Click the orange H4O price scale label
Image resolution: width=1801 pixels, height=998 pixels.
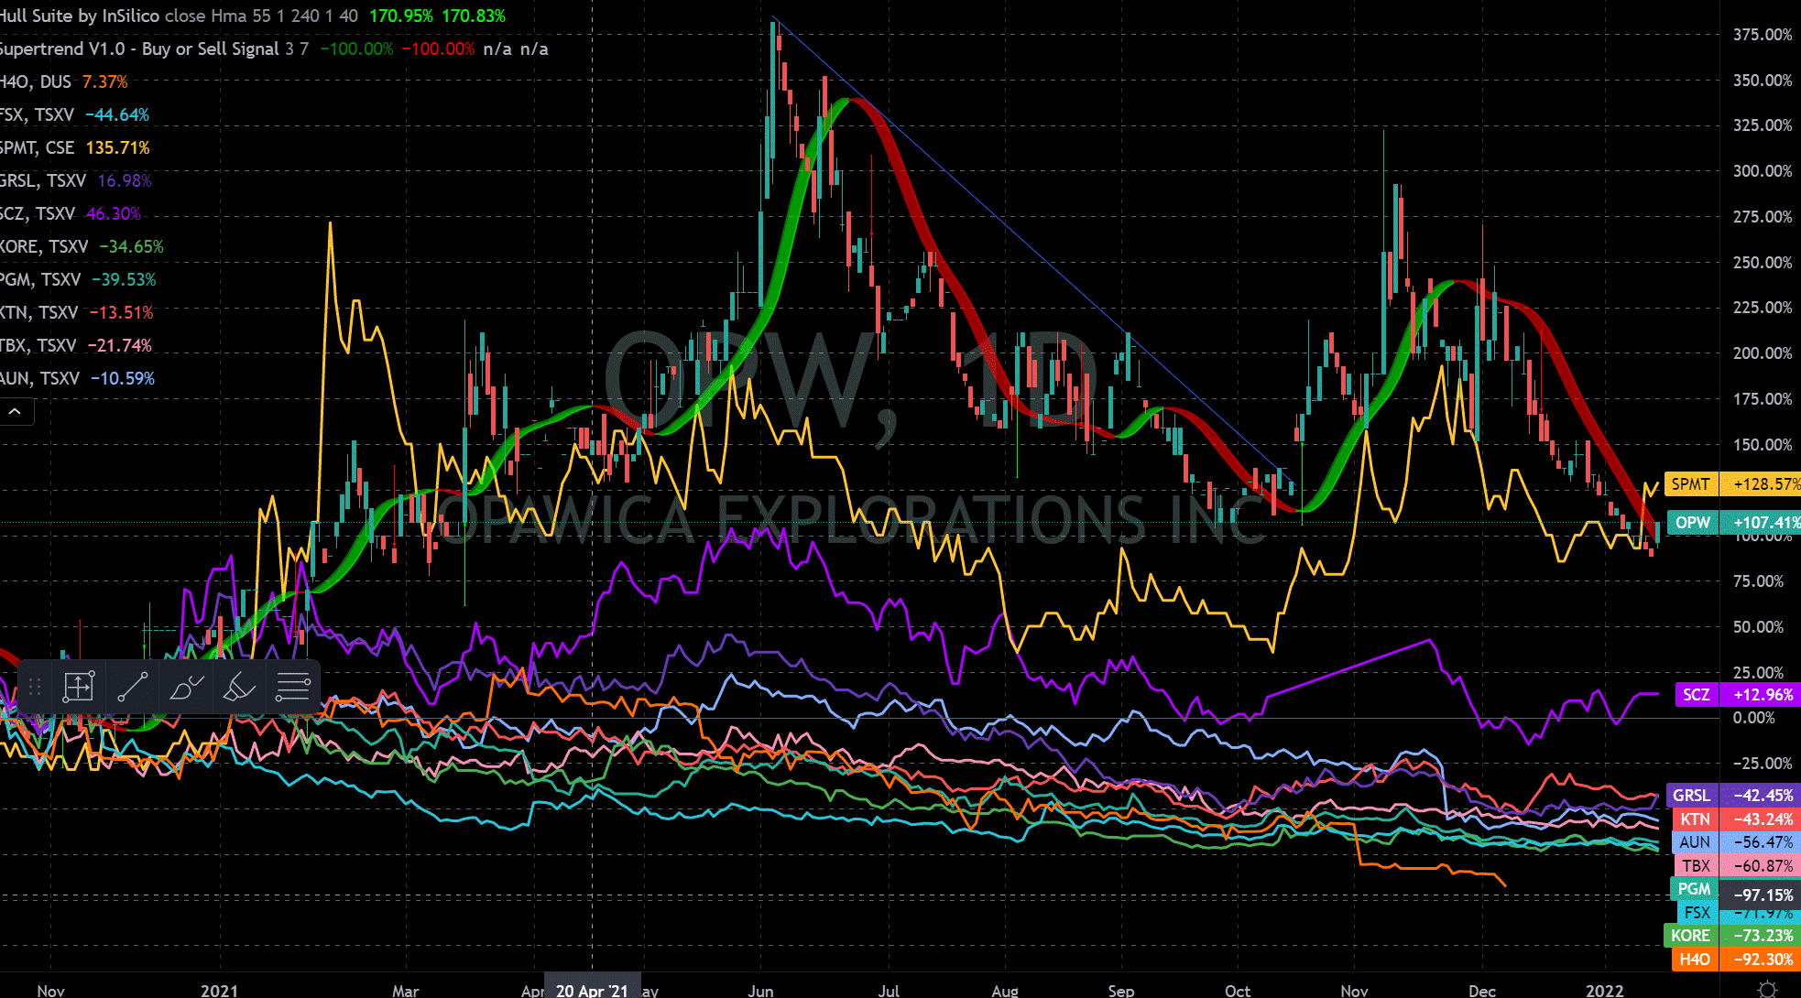tap(1694, 959)
